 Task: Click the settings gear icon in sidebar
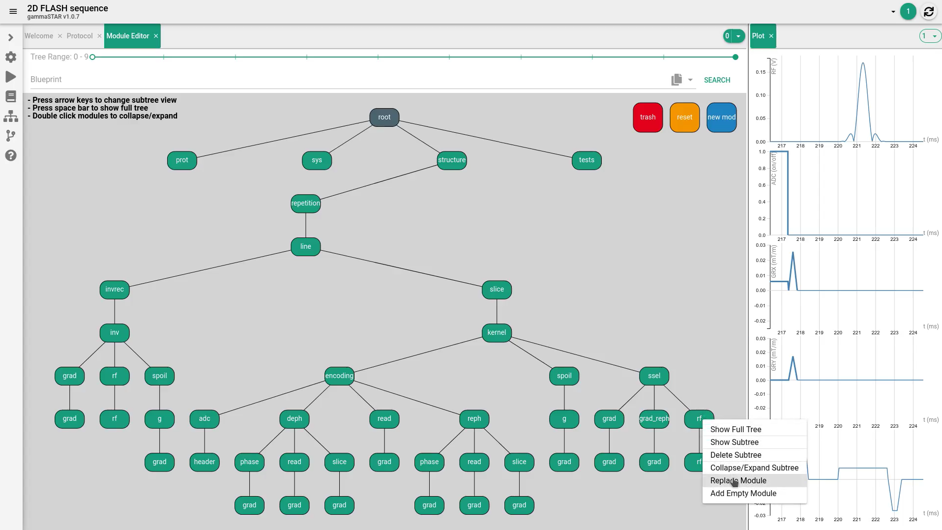11,57
